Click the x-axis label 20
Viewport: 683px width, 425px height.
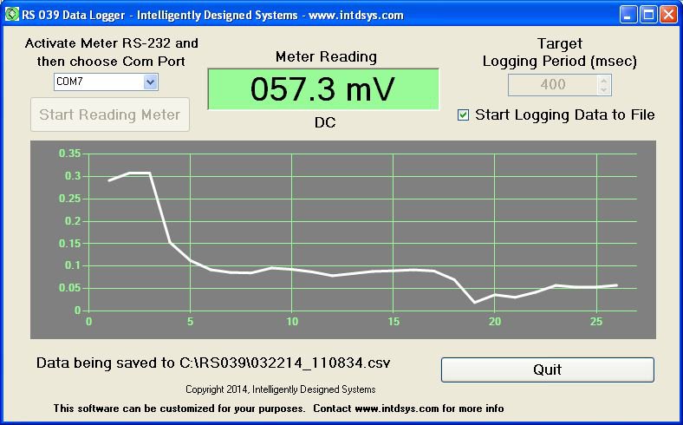click(x=495, y=322)
